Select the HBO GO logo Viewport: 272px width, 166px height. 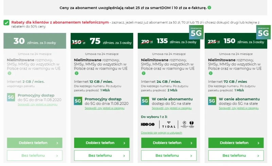click(x=148, y=124)
